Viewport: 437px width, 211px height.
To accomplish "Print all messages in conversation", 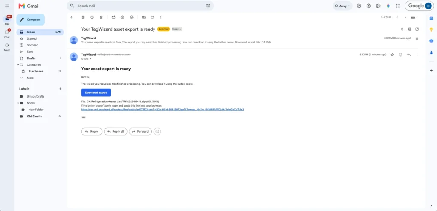I will 410,29.
